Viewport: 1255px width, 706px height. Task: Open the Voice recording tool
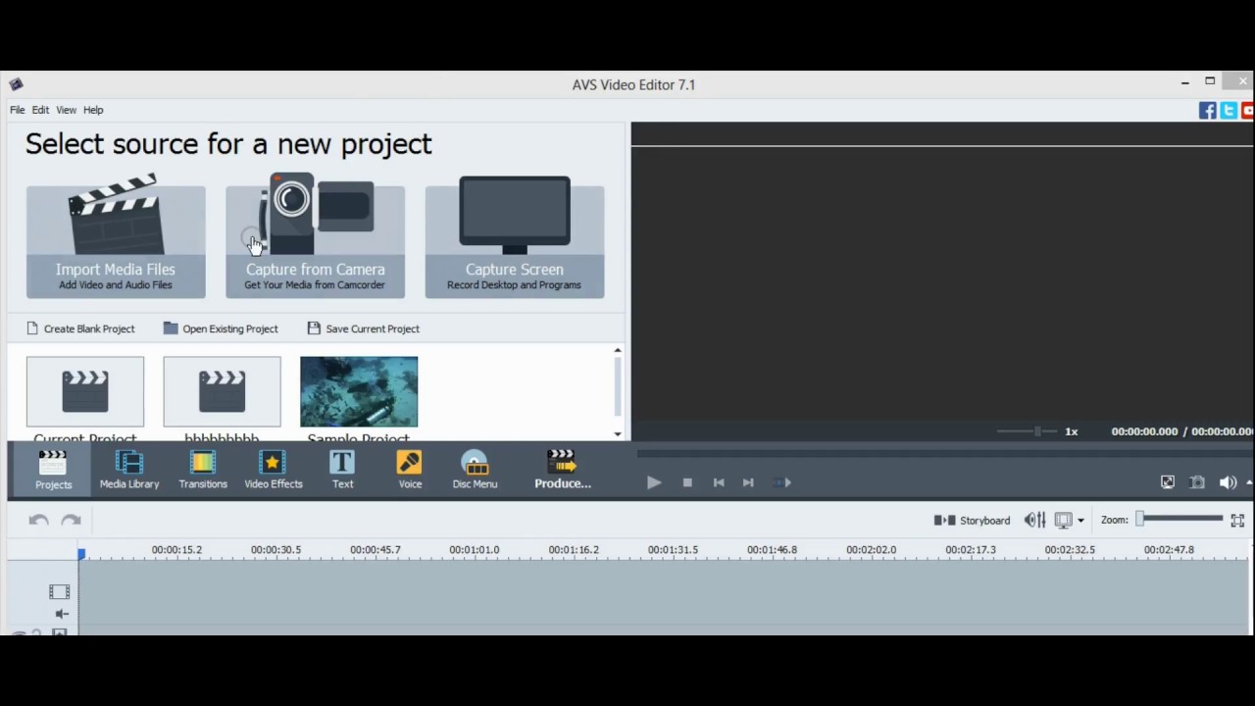click(x=410, y=470)
